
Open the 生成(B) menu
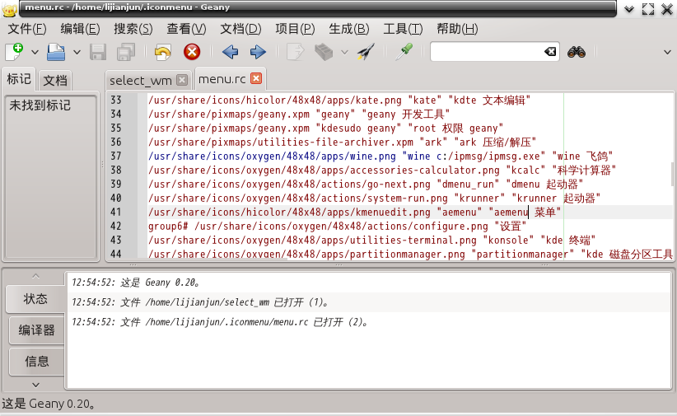point(349,29)
